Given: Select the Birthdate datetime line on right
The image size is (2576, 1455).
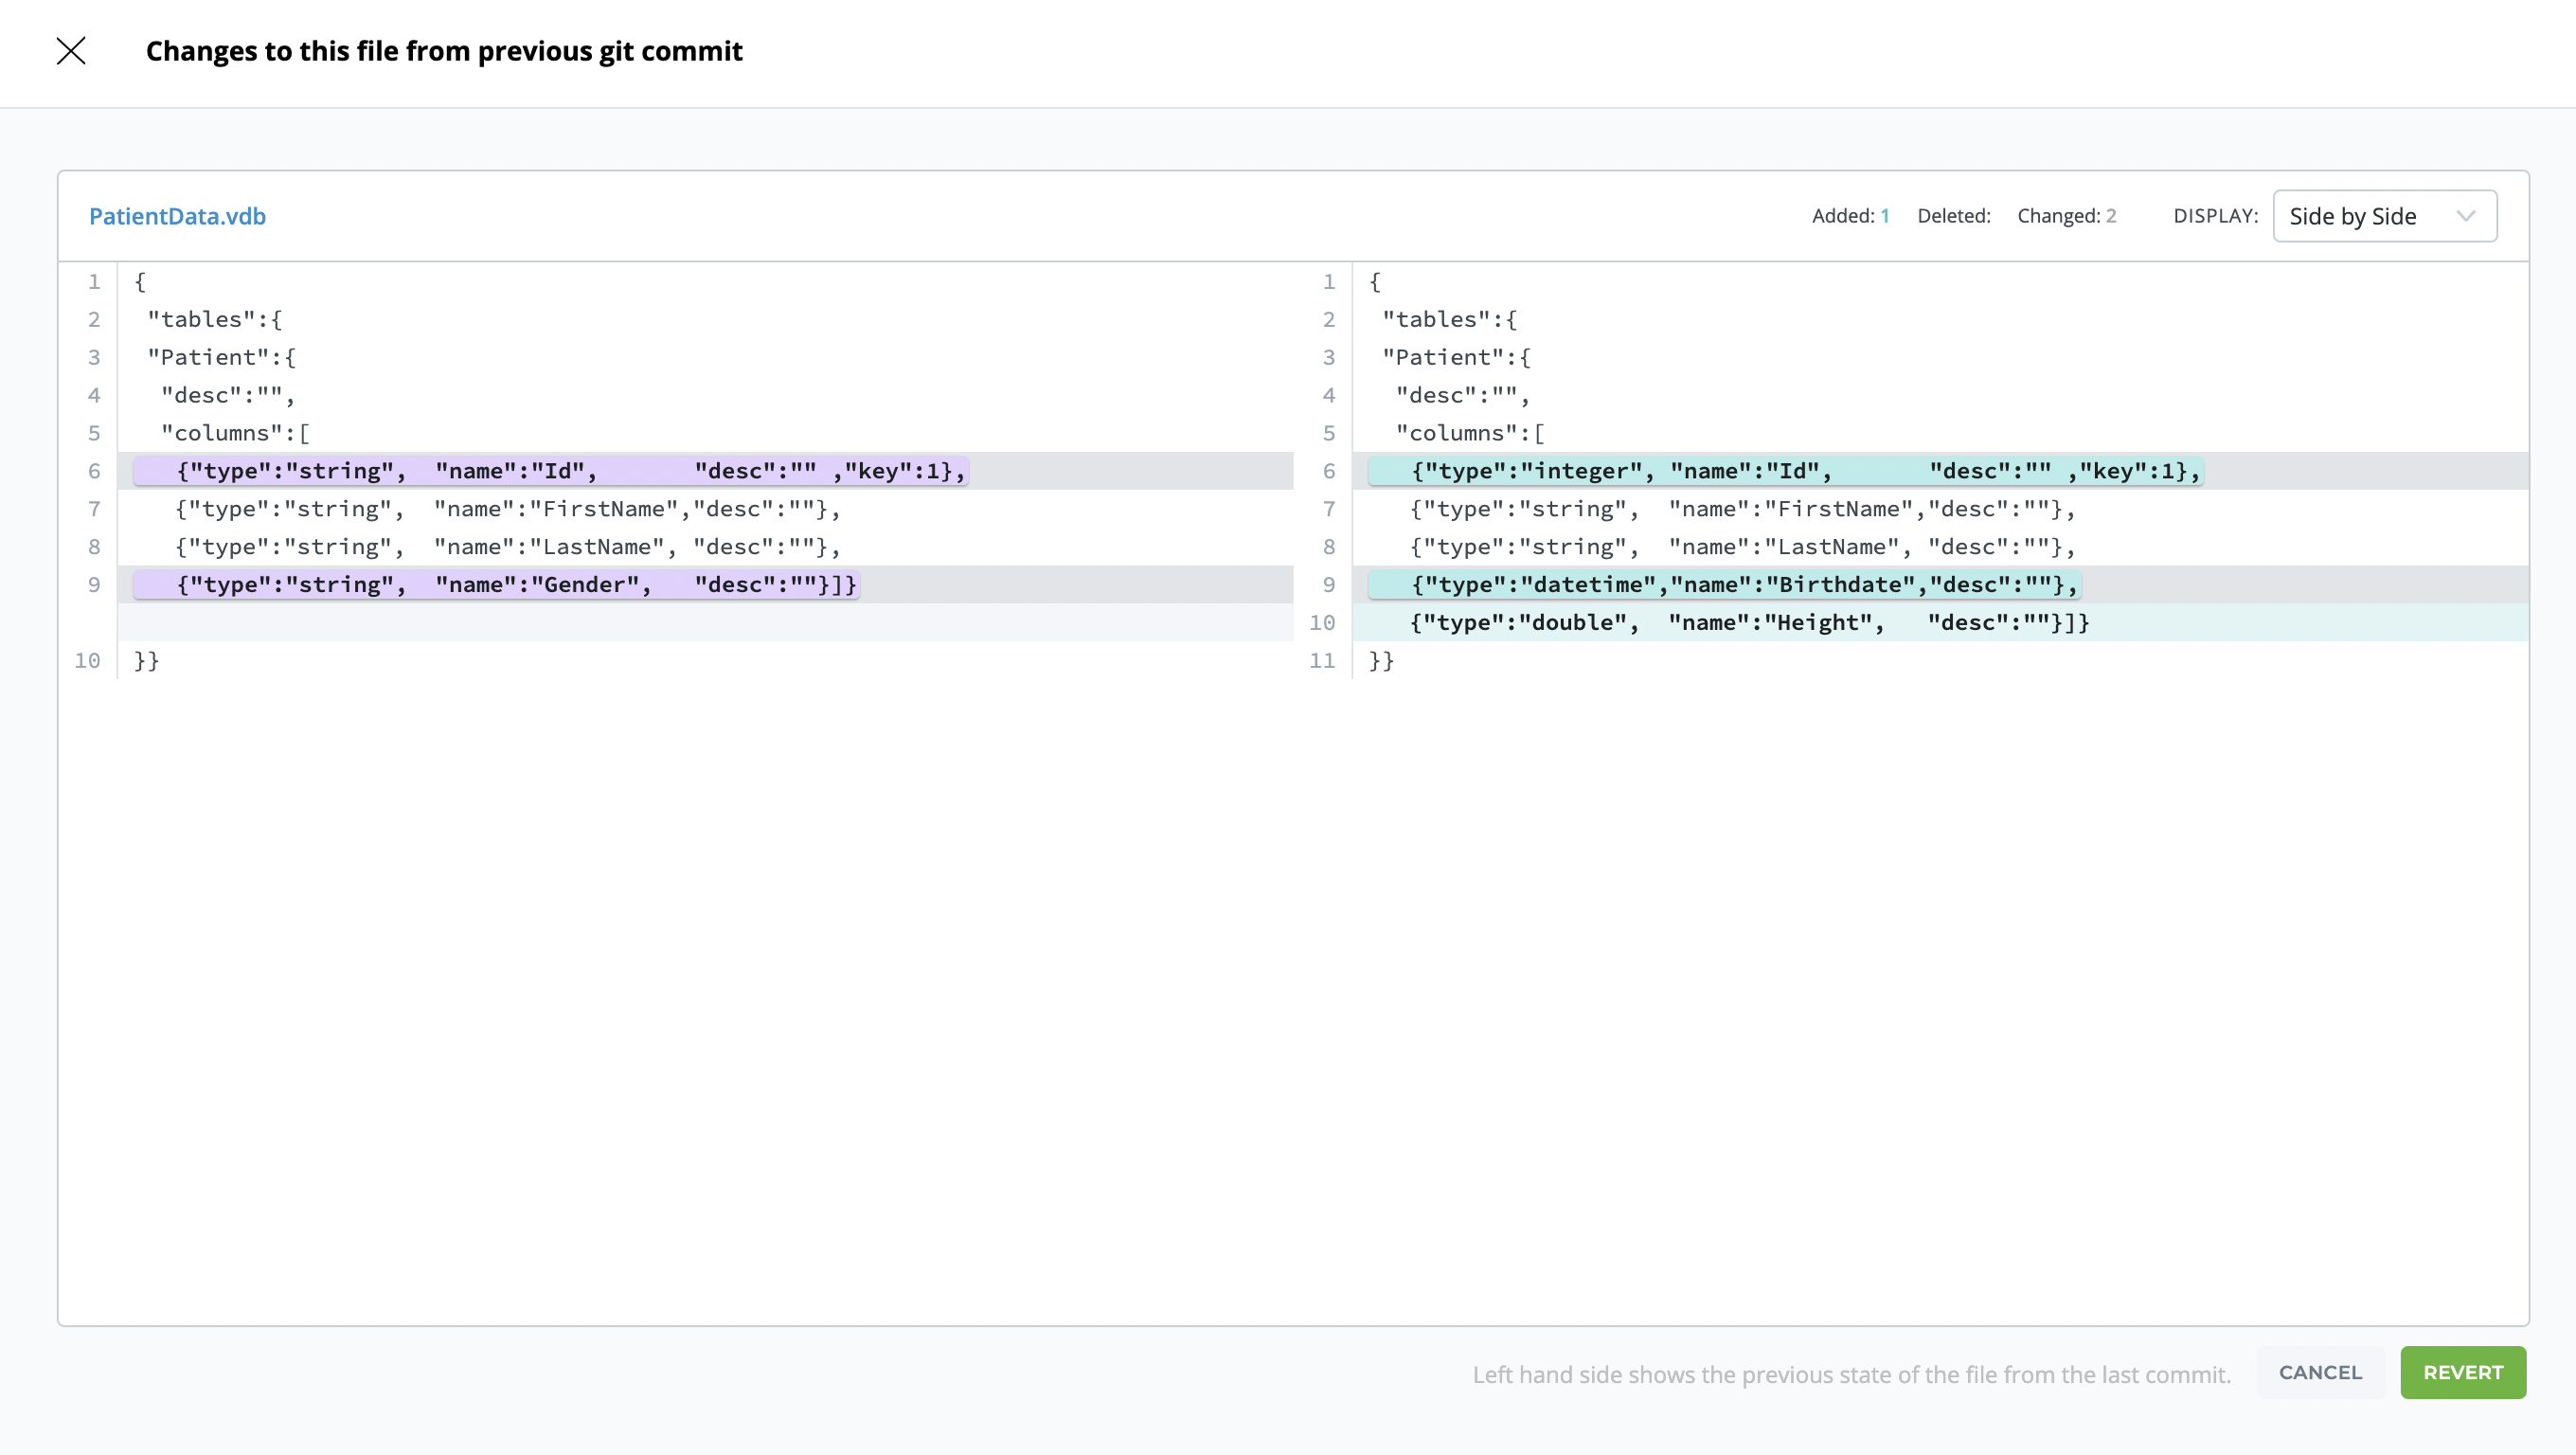Looking at the screenshot, I should 1724,585.
